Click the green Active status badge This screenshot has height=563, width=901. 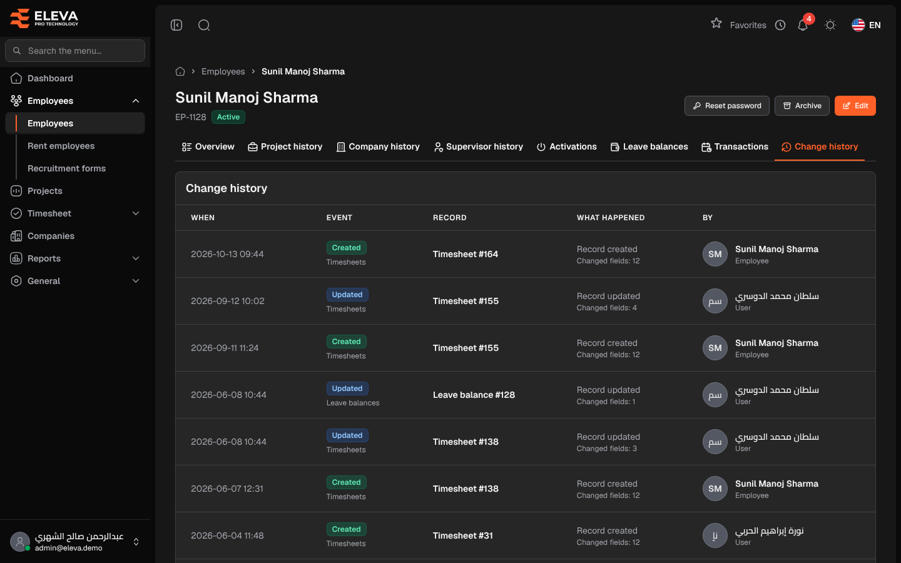(x=228, y=117)
